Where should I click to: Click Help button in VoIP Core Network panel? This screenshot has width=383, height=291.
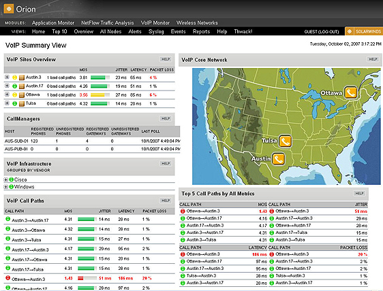tap(373, 59)
